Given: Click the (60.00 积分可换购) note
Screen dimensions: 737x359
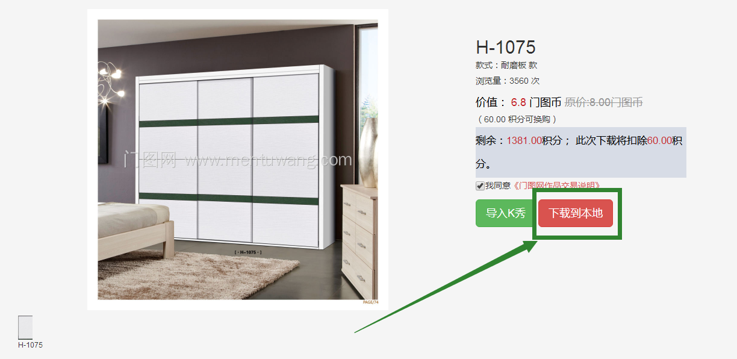Looking at the screenshot, I should 517,119.
